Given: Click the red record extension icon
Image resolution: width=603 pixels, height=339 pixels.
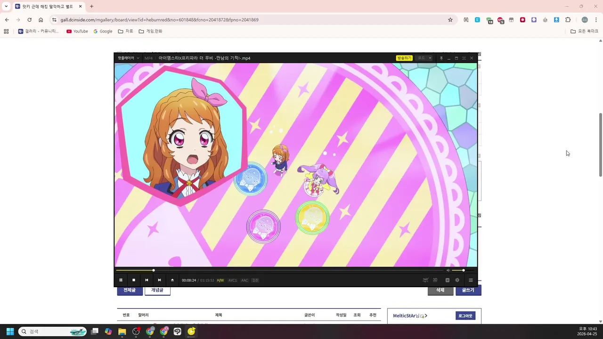Looking at the screenshot, I should 522,20.
